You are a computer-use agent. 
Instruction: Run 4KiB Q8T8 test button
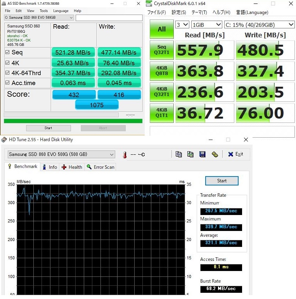click(161, 71)
